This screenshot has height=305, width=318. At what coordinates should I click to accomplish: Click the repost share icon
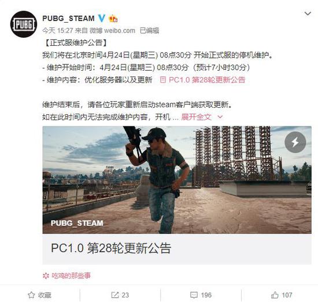115,295
